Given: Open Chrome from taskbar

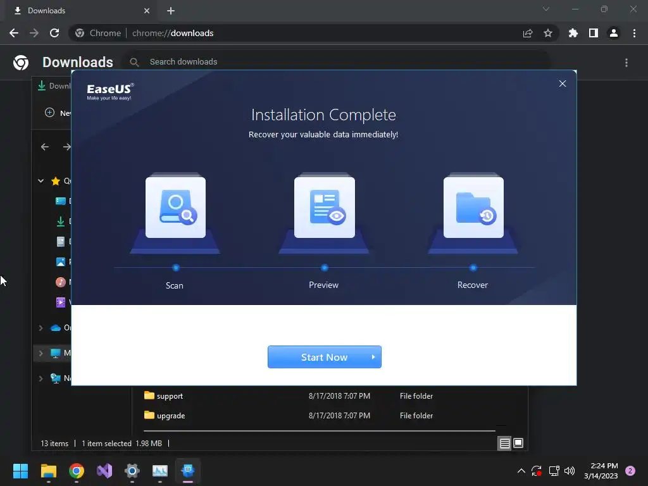Looking at the screenshot, I should 77,471.
